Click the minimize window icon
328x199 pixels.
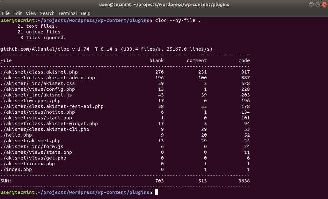(x=311, y=4)
